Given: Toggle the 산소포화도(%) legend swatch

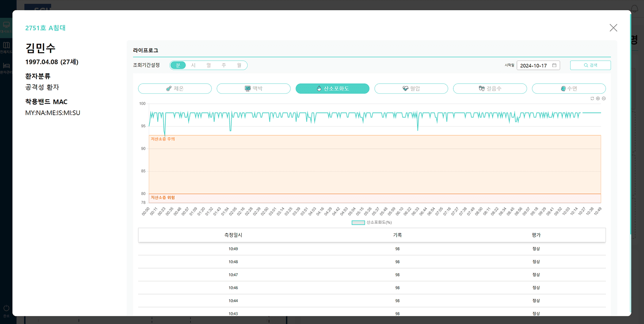Looking at the screenshot, I should click(x=358, y=222).
